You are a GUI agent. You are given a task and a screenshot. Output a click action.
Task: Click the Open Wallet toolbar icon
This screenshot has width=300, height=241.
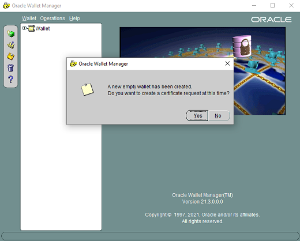(11, 45)
